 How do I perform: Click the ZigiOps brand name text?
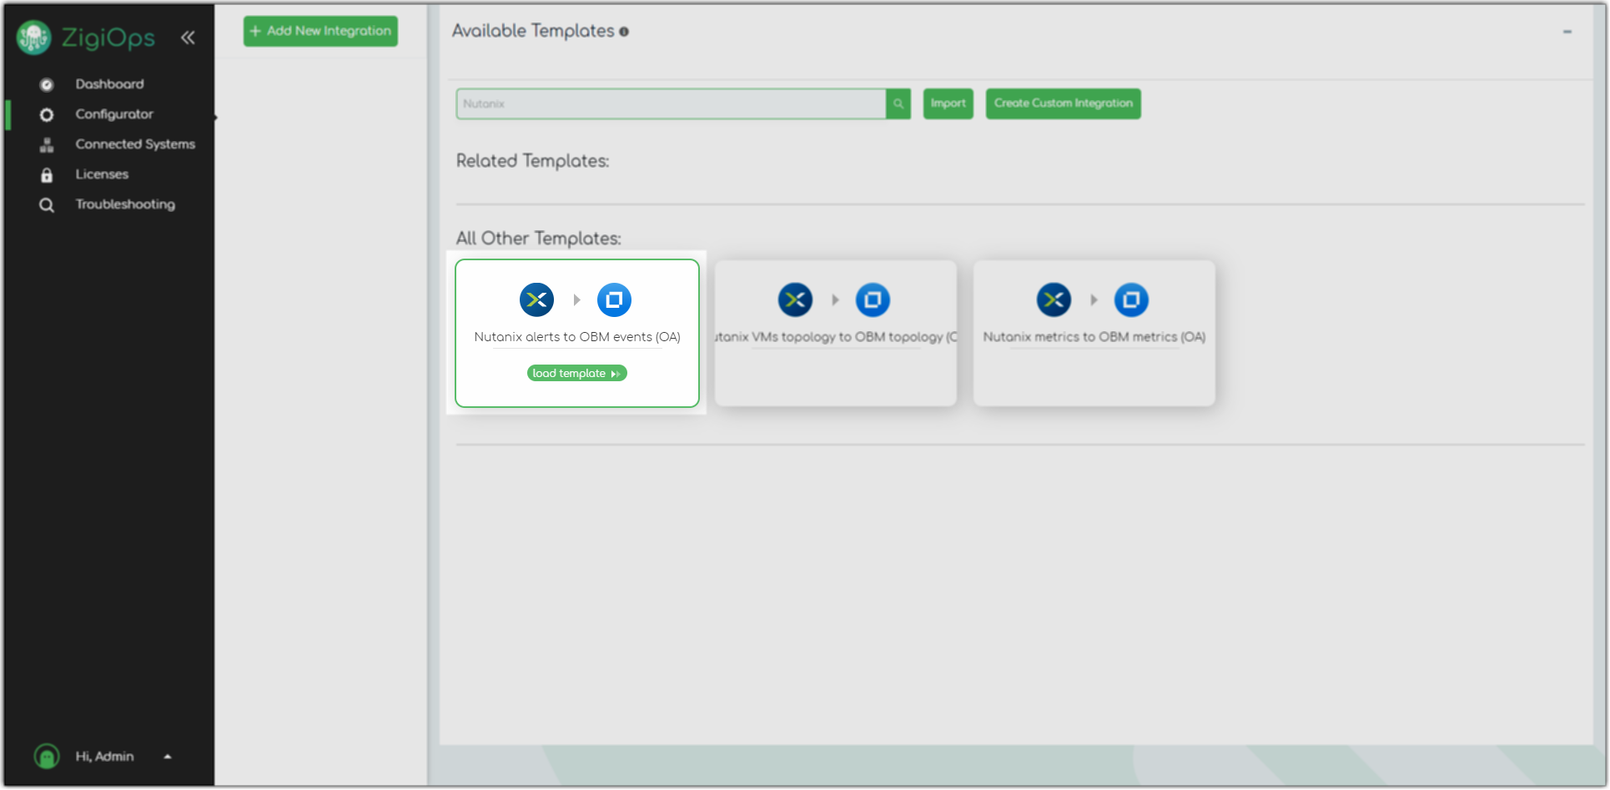(x=108, y=38)
